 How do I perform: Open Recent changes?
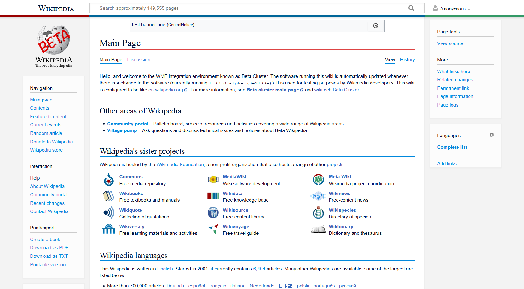47,203
